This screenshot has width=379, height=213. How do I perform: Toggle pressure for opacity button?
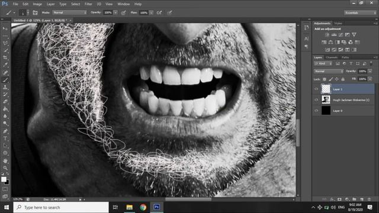(124, 12)
